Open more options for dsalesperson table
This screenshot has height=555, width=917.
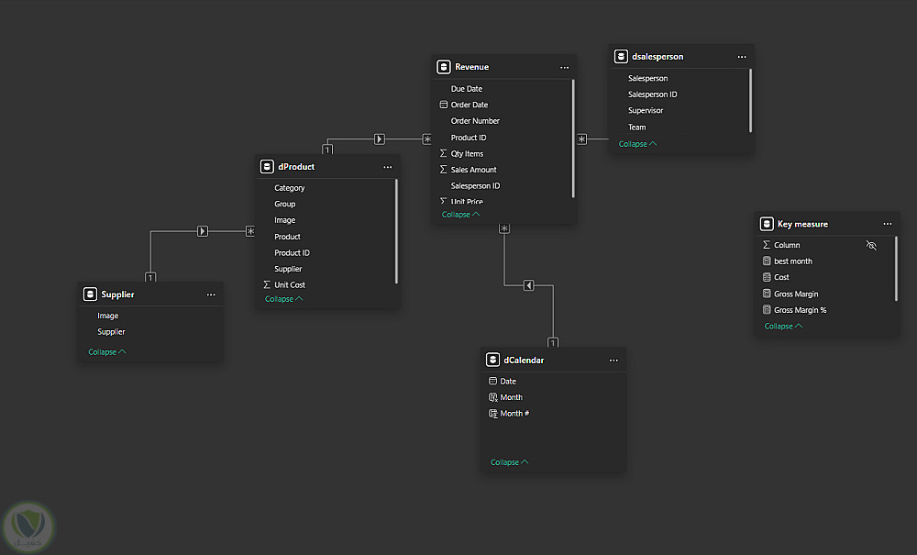(742, 57)
